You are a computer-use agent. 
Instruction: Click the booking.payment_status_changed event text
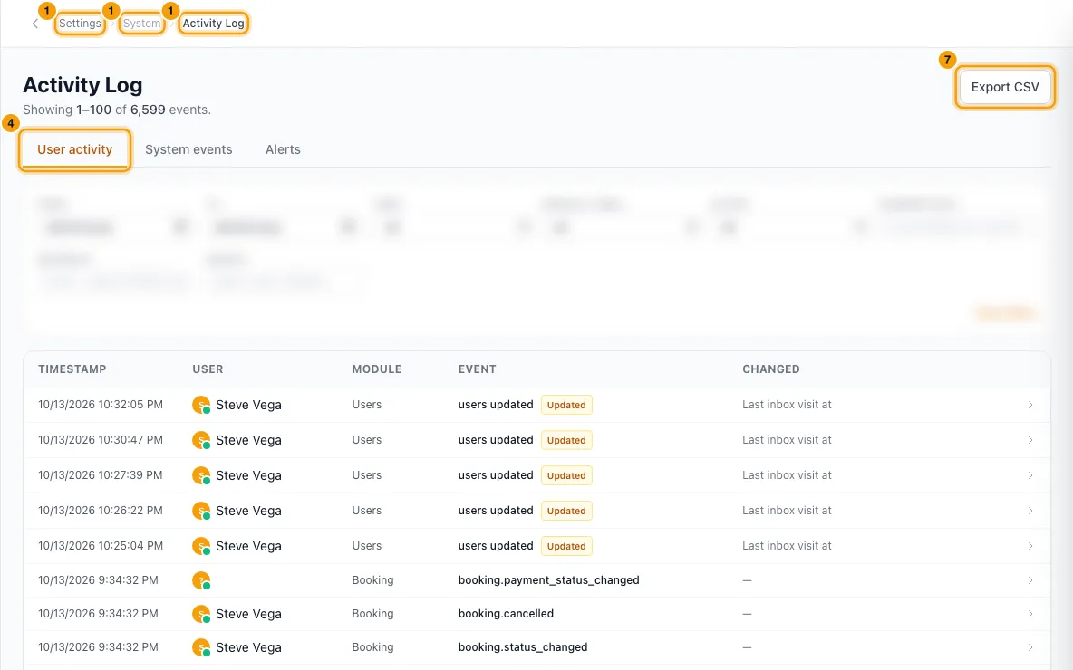(x=549, y=580)
